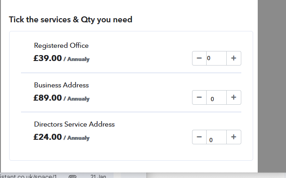Open the co.uk/space link at bottom

click(28, 176)
